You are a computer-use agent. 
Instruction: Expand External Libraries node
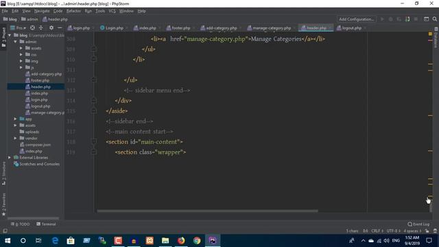pos(10,158)
